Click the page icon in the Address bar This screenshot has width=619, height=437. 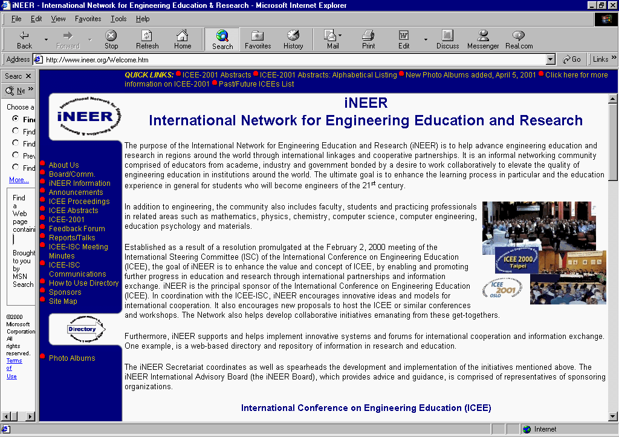click(38, 60)
